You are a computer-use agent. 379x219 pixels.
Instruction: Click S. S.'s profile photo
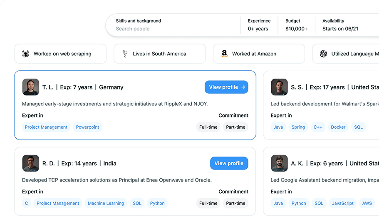(x=279, y=87)
